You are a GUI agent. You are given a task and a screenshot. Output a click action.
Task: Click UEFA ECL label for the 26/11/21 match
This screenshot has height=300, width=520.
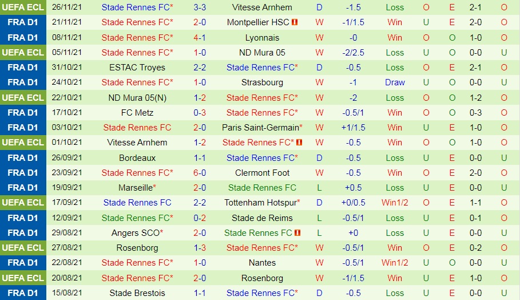[x=23, y=7]
